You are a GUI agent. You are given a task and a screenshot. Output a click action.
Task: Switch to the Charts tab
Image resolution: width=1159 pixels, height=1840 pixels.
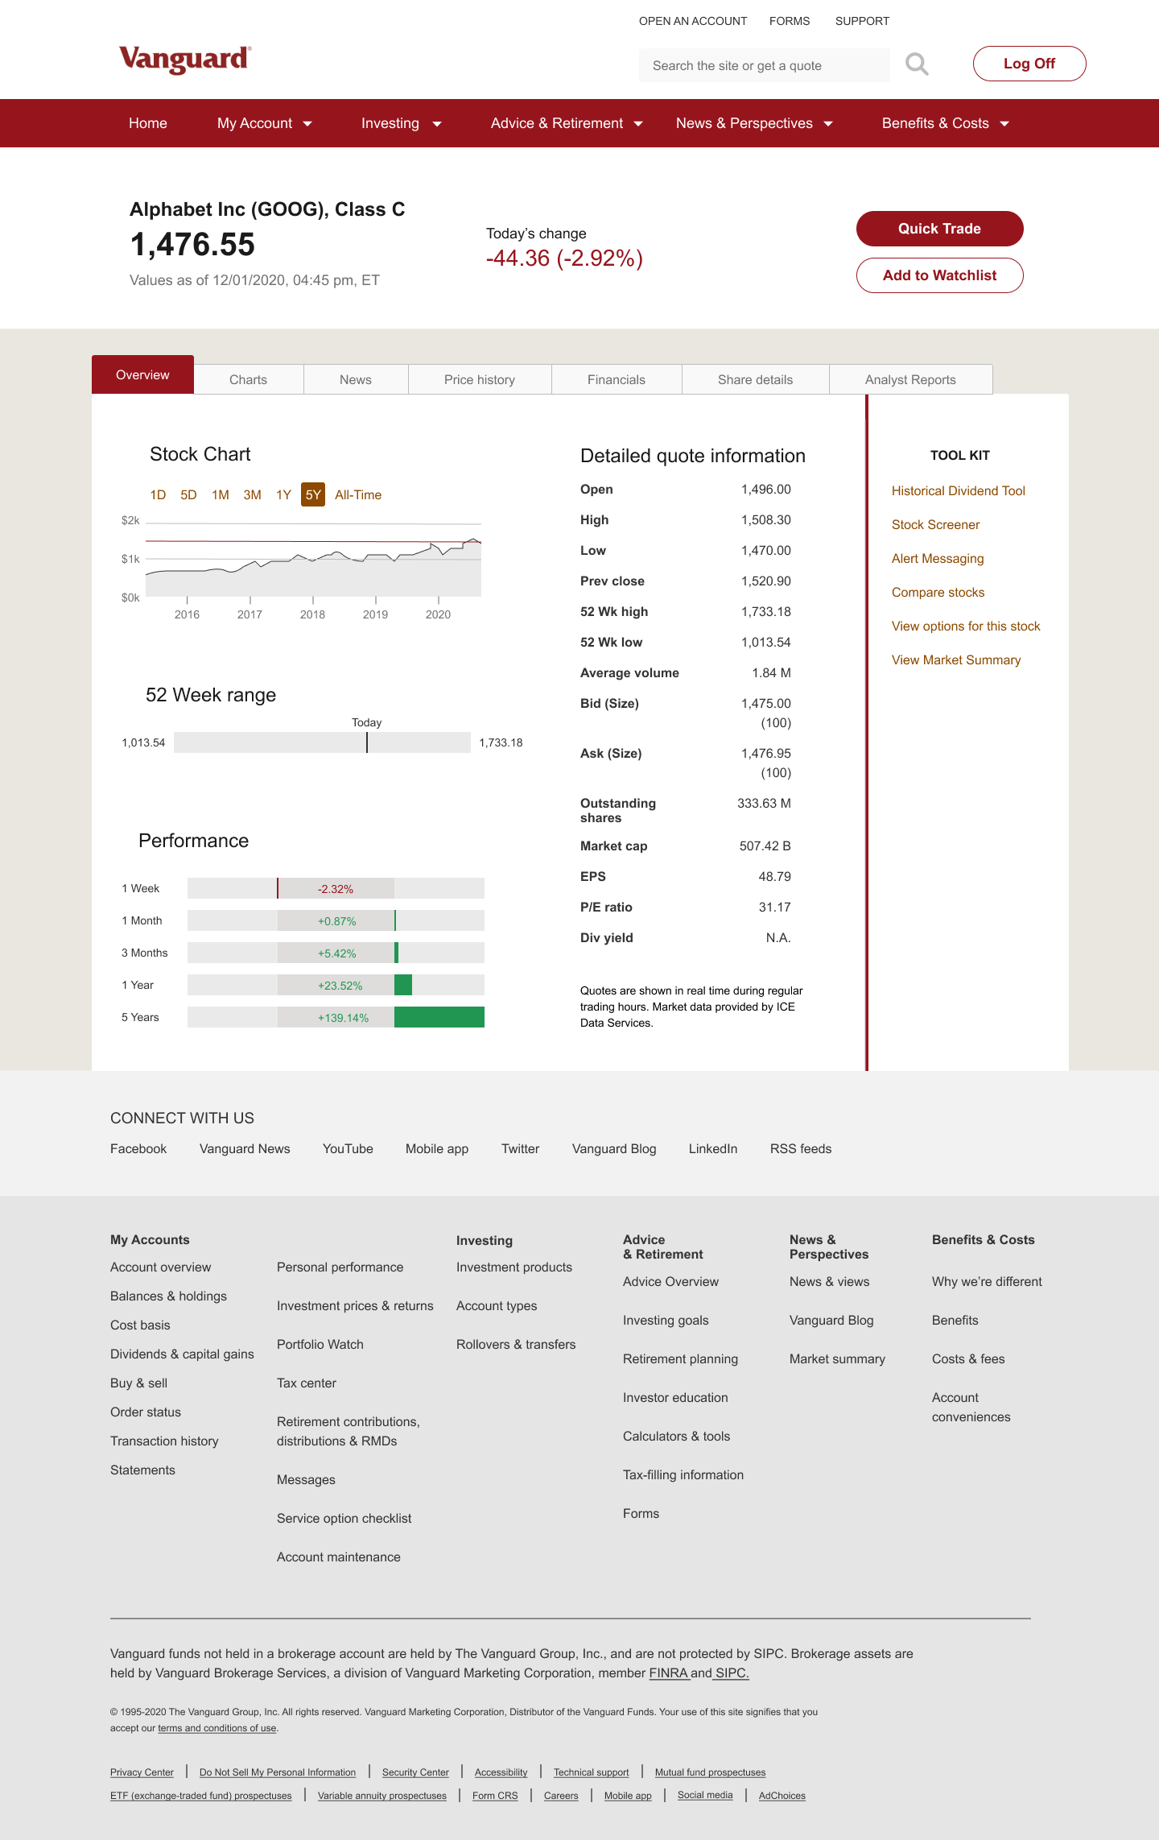(248, 379)
